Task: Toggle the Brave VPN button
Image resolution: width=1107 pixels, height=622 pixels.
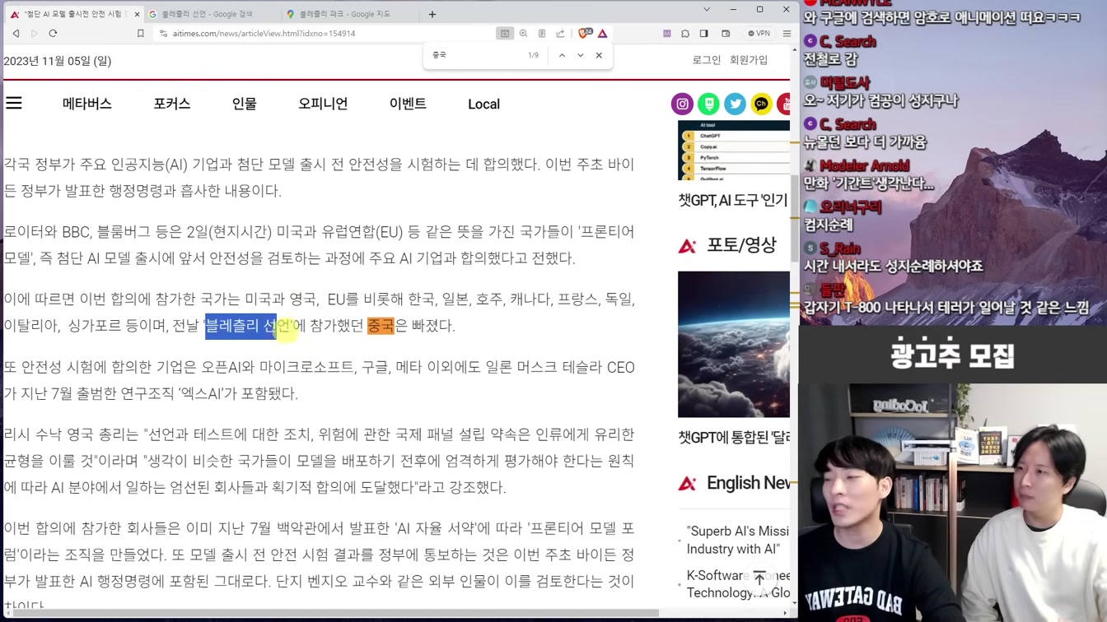Action: point(759,34)
